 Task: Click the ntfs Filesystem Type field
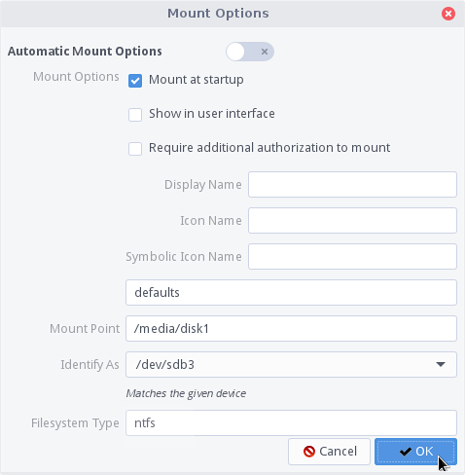(x=291, y=423)
